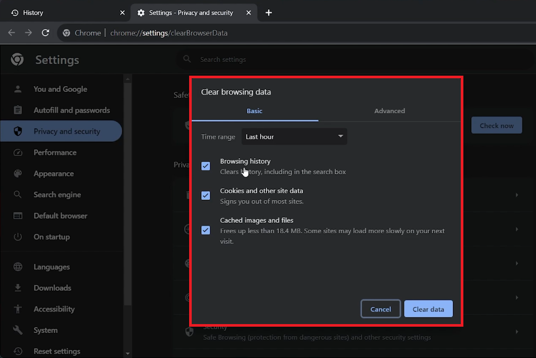Open the Time range dropdown

click(294, 136)
